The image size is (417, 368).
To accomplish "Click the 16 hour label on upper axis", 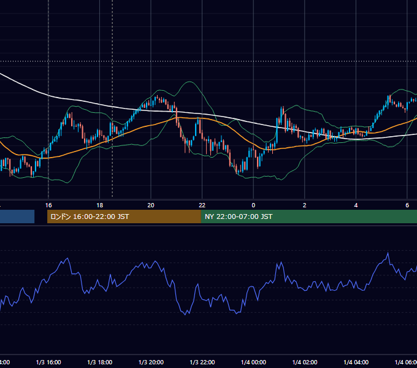I will [x=48, y=205].
